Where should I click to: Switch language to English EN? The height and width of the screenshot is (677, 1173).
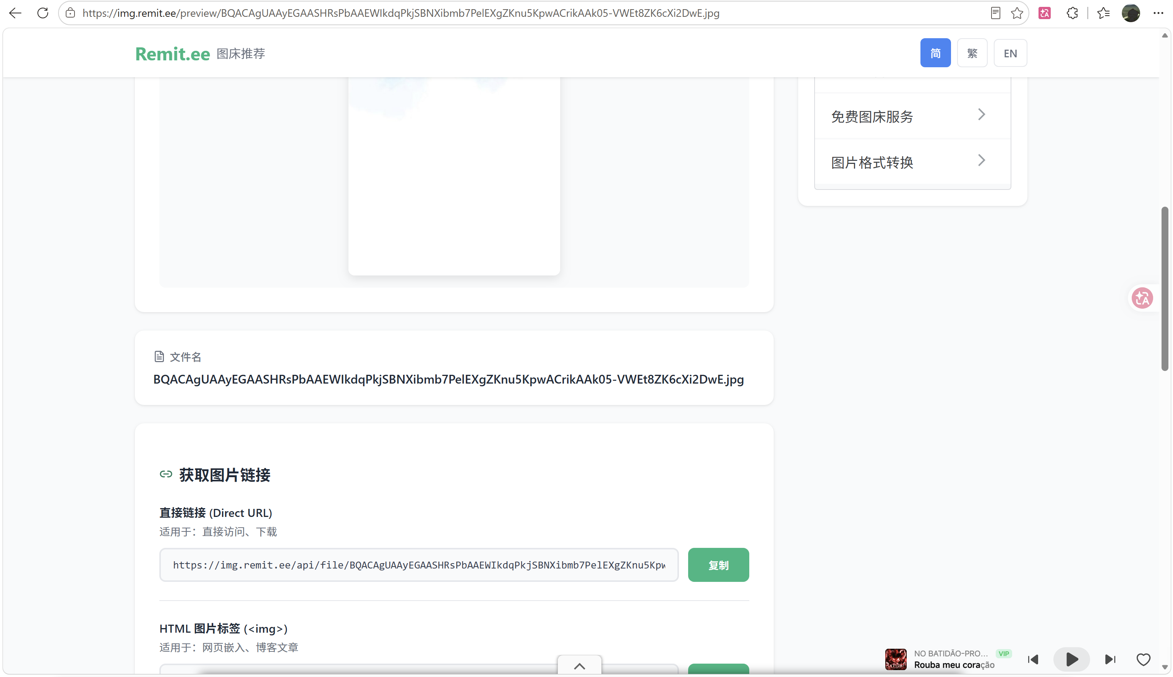click(x=1010, y=53)
